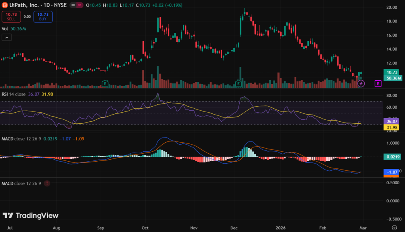
Task: Select the MACD close 12 26 9 legend
Action: point(22,139)
